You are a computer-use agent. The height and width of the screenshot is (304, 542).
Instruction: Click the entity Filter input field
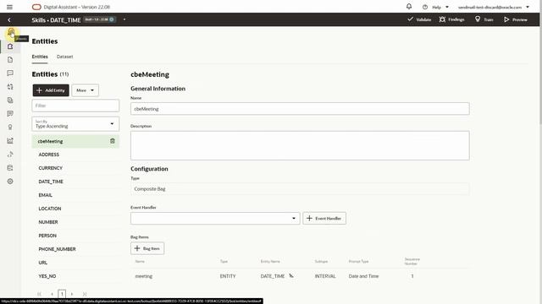tap(75, 106)
